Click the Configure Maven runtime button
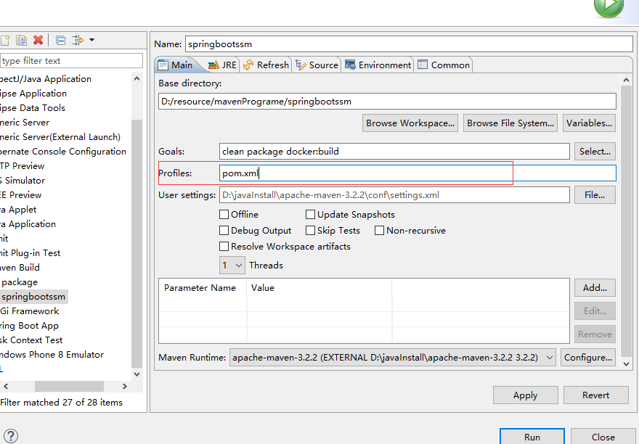 coord(588,358)
